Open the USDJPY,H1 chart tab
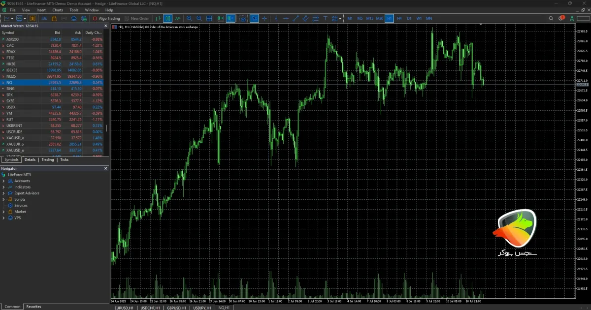591x310 pixels. [202, 308]
